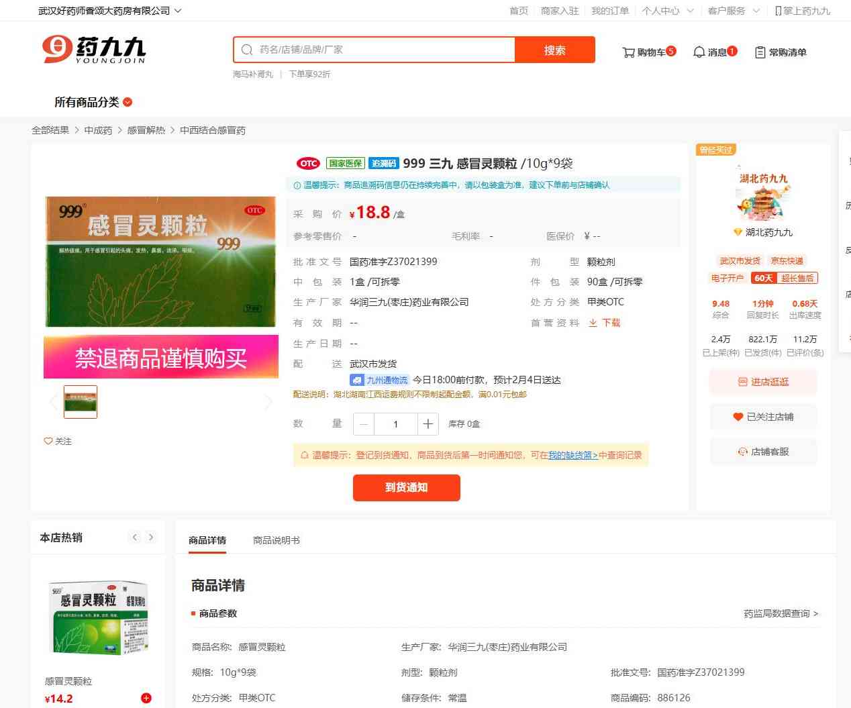851x708 pixels.
Task: Open the message bell notifications
Action: [699, 52]
